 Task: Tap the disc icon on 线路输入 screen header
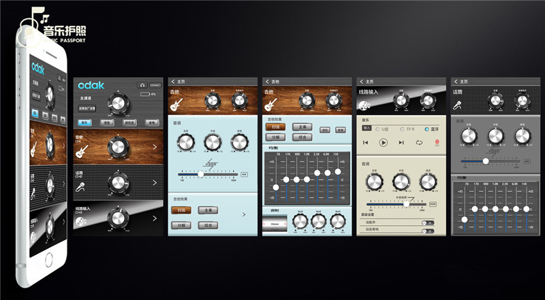click(x=364, y=105)
